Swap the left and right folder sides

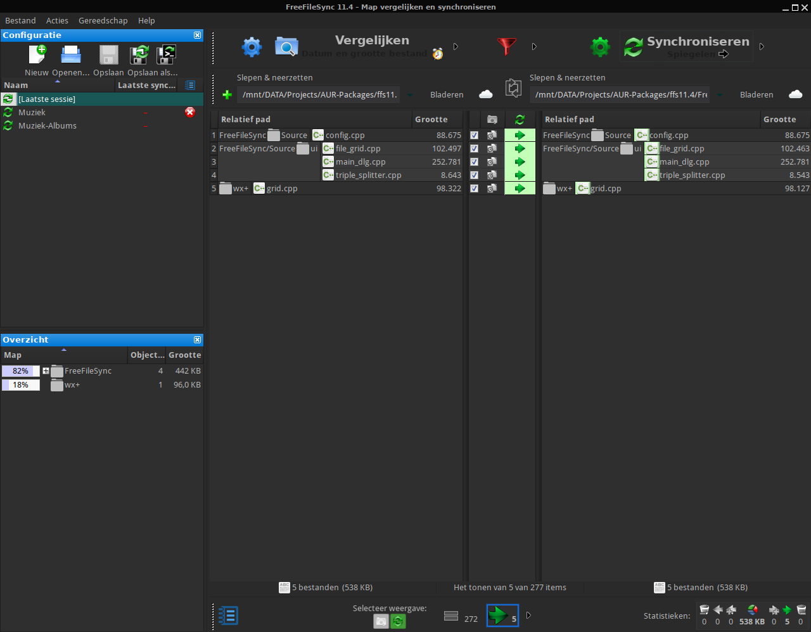[513, 87]
